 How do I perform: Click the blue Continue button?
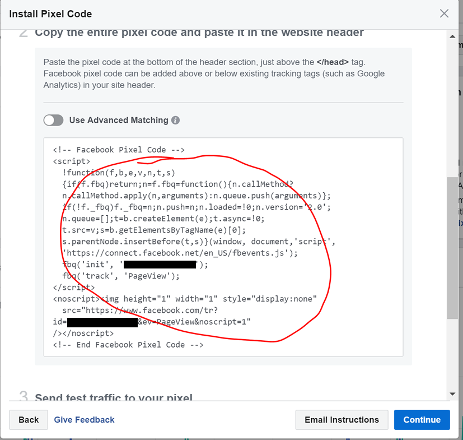click(x=422, y=420)
